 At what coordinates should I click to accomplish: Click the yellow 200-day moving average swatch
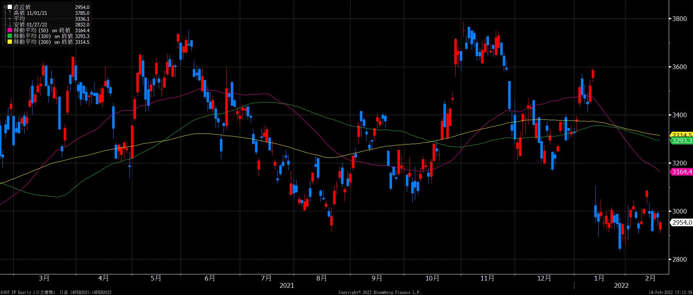pos(10,42)
